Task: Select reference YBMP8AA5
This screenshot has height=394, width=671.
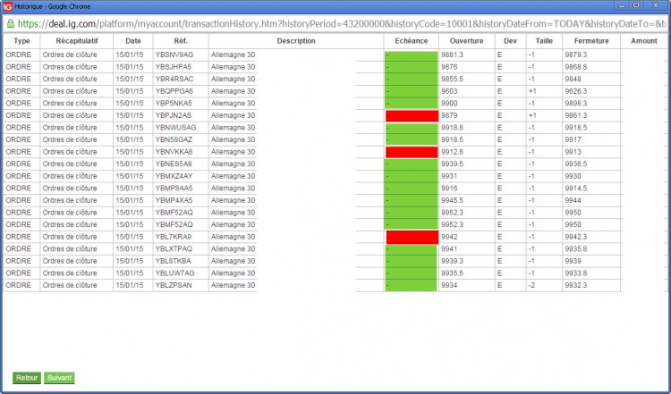Action: (174, 188)
